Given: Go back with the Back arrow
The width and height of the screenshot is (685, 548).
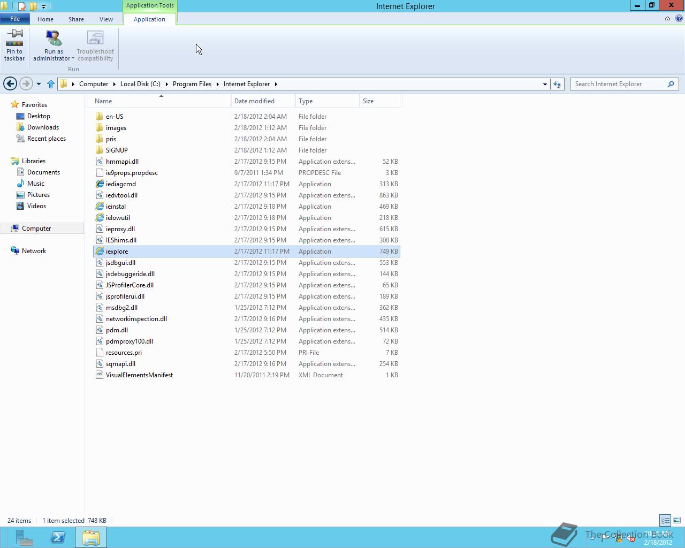Looking at the screenshot, I should point(10,83).
